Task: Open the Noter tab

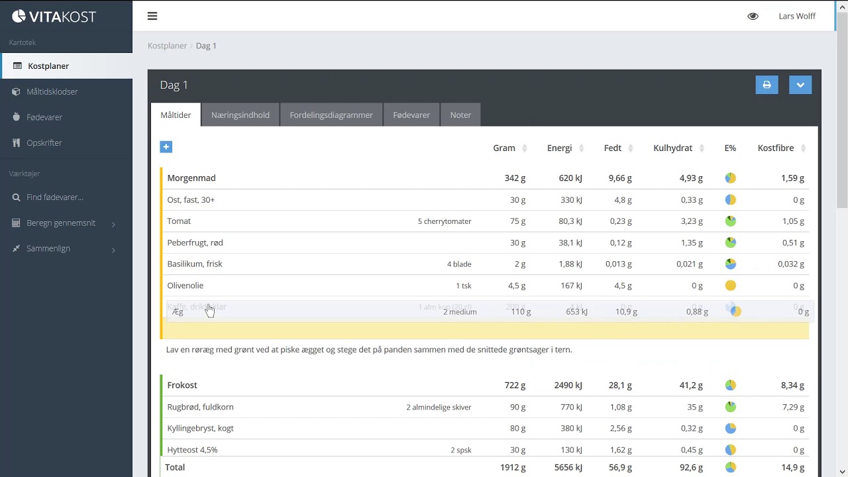Action: point(460,115)
